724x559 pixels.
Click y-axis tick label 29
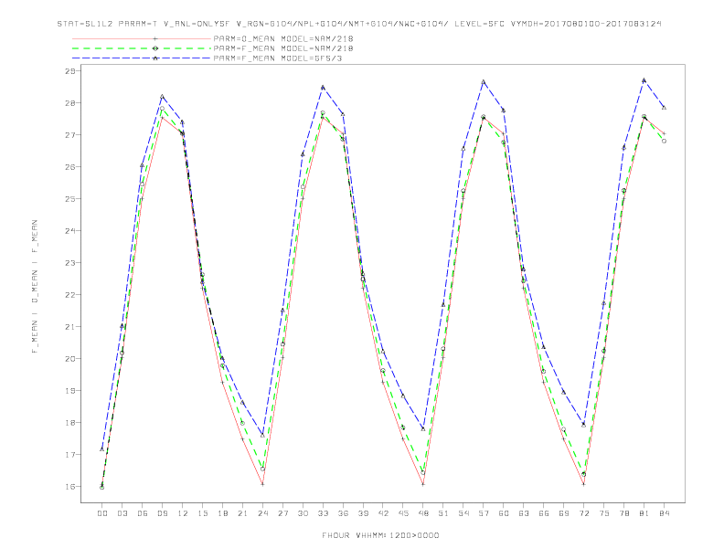tap(70, 71)
